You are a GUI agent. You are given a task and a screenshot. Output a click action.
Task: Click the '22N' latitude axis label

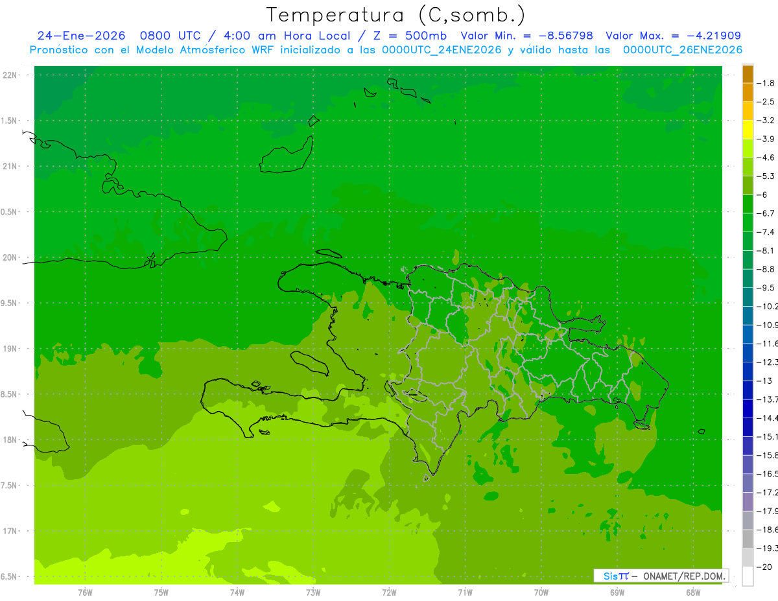coord(10,75)
